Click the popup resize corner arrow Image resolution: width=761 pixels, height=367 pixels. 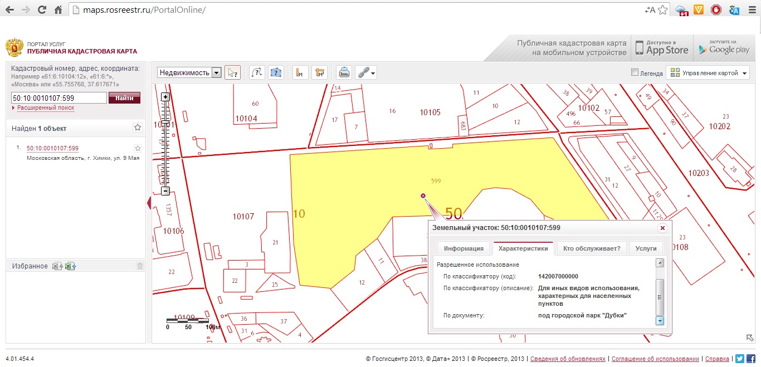tap(750, 337)
